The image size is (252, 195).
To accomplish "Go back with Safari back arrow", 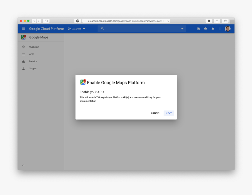I will click(34, 21).
